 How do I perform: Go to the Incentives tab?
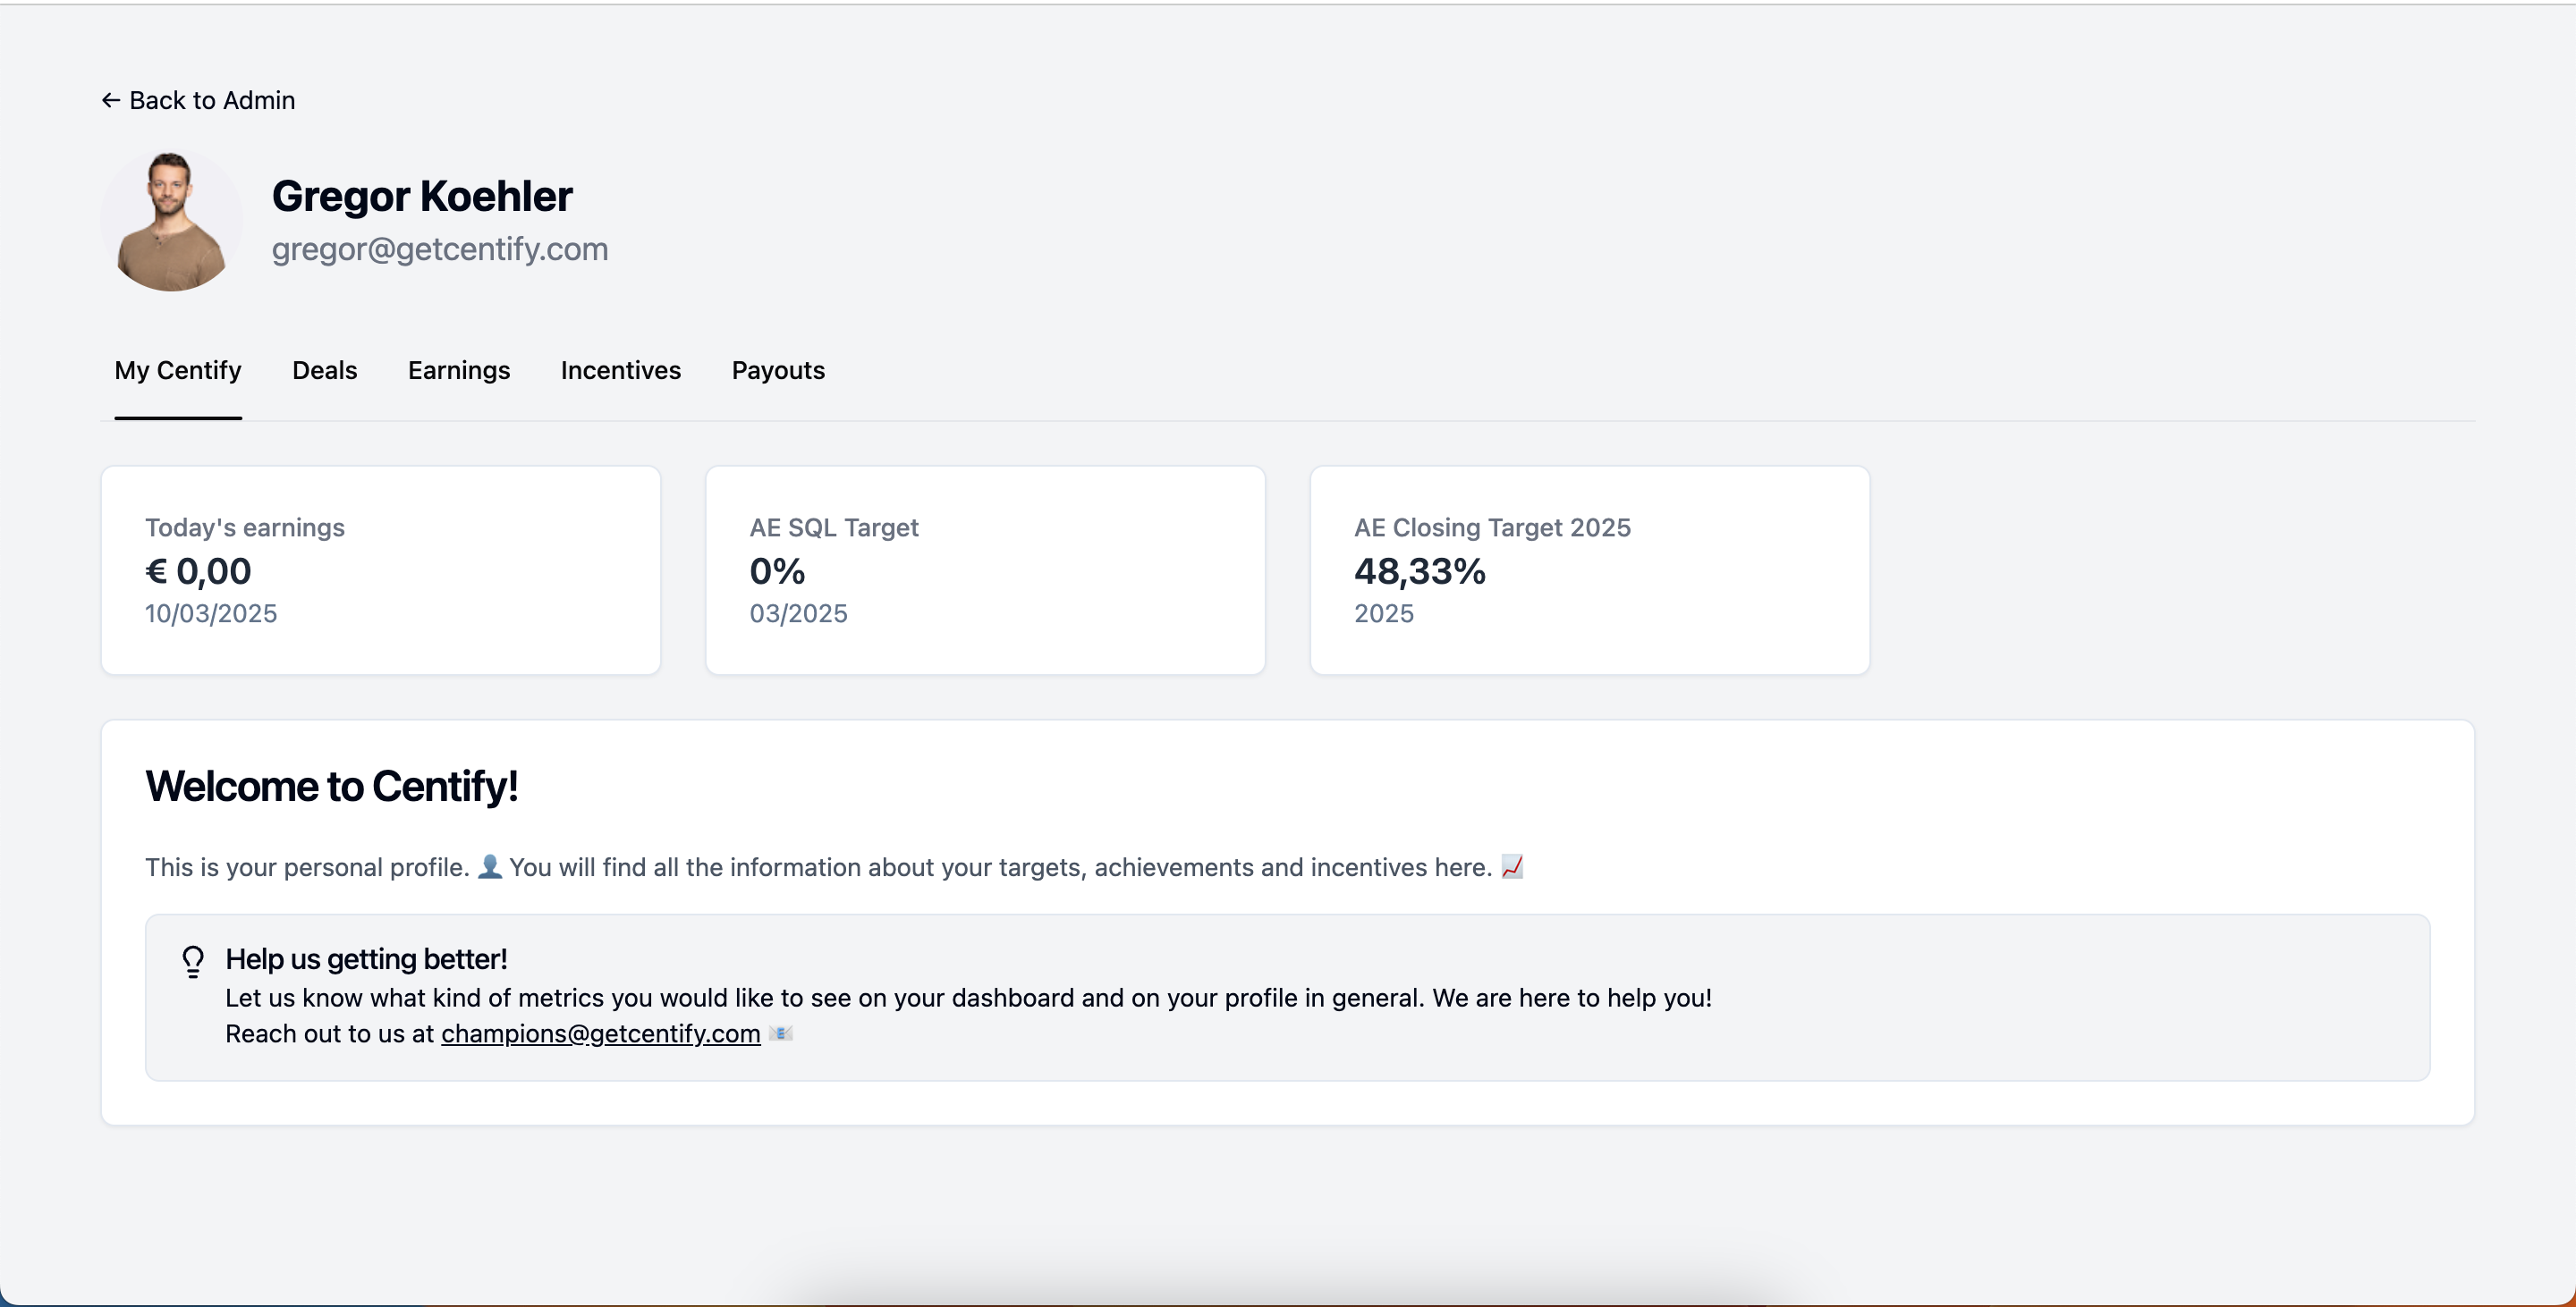620,371
